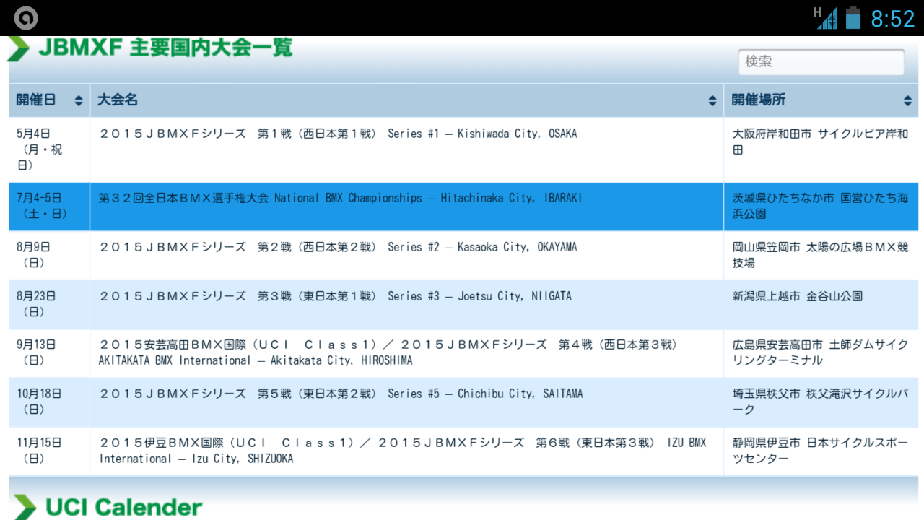Select the 大会名 column header label
924x520 pixels.
(118, 100)
